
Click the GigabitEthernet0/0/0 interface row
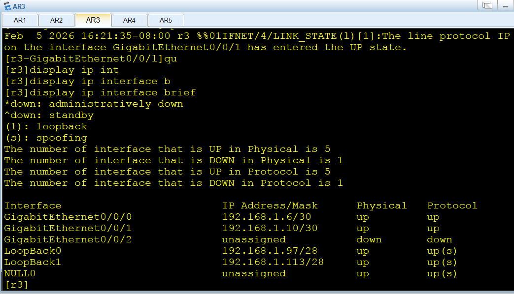pos(231,217)
